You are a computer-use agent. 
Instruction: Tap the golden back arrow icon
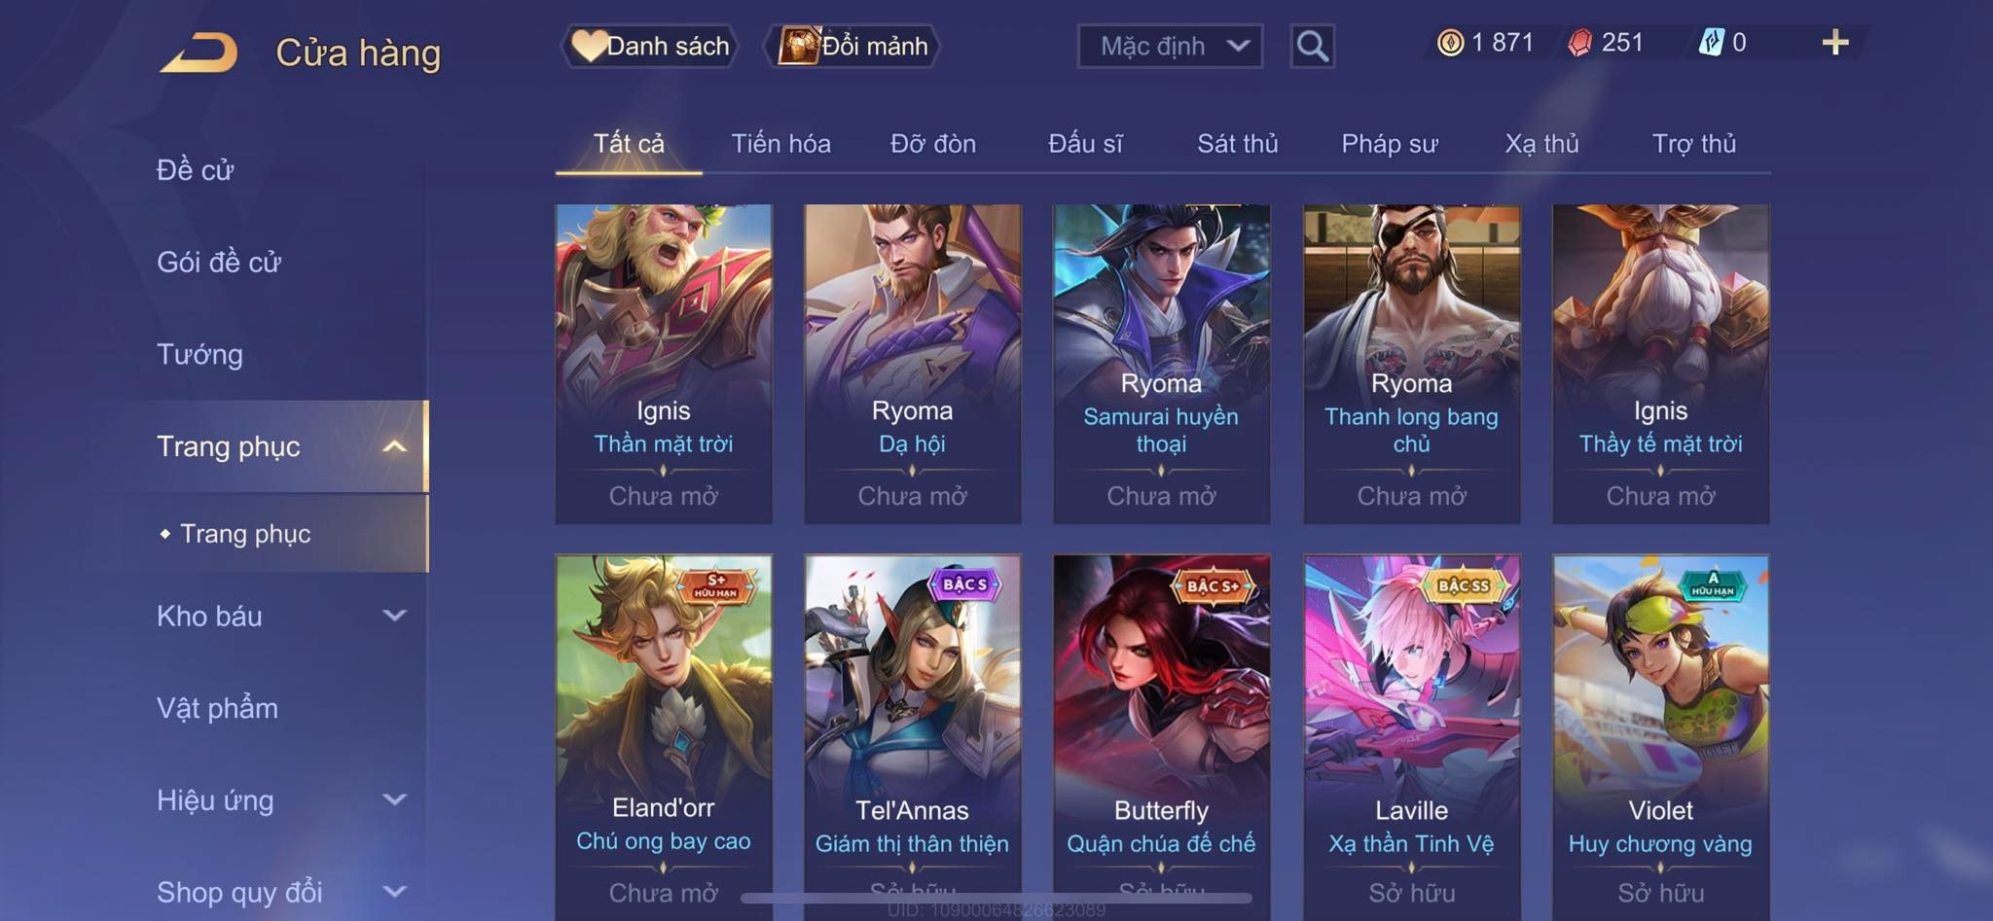coord(199,53)
